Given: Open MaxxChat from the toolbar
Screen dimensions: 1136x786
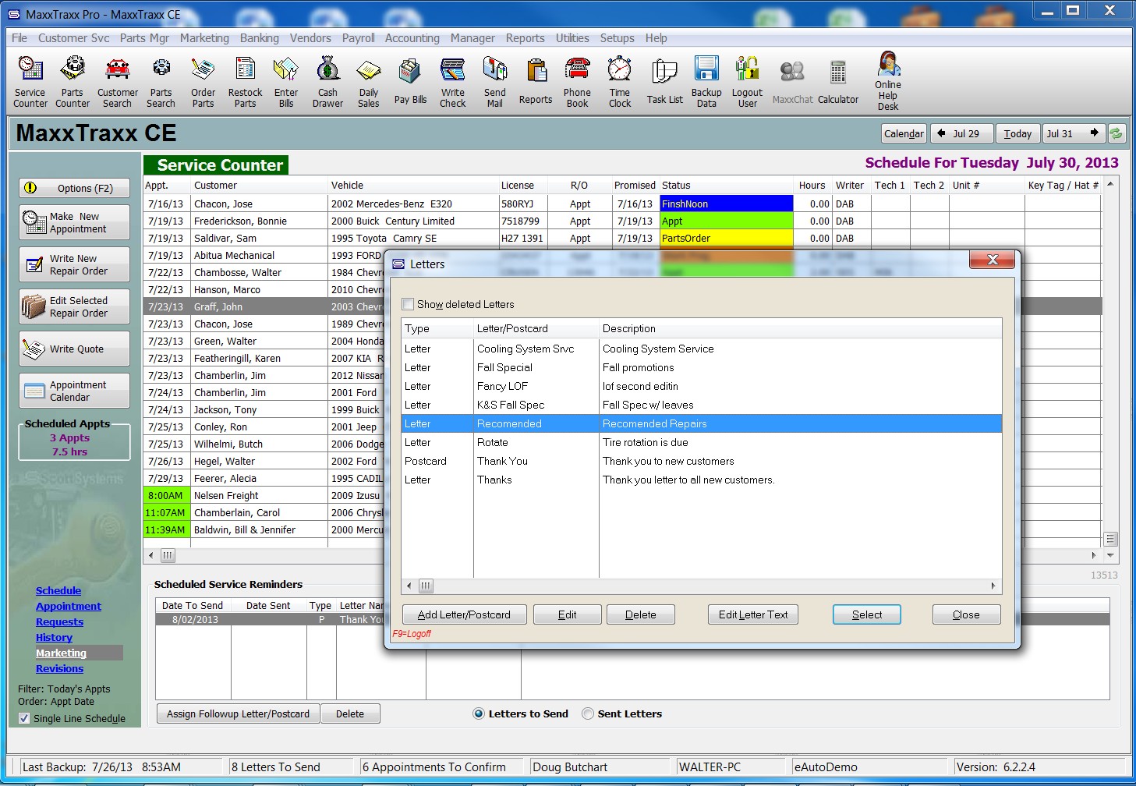Looking at the screenshot, I should coord(793,82).
